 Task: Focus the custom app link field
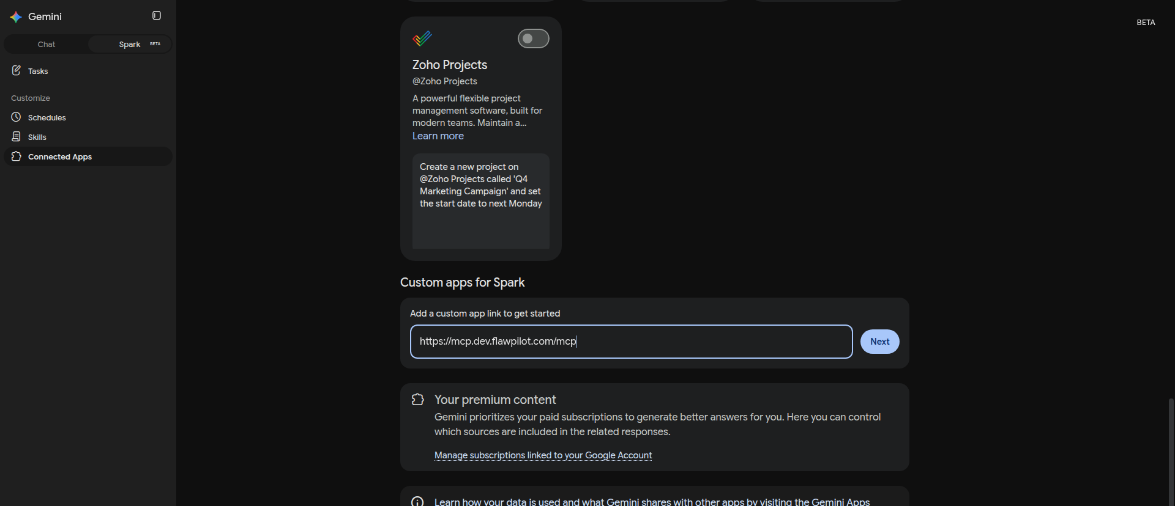click(x=632, y=342)
